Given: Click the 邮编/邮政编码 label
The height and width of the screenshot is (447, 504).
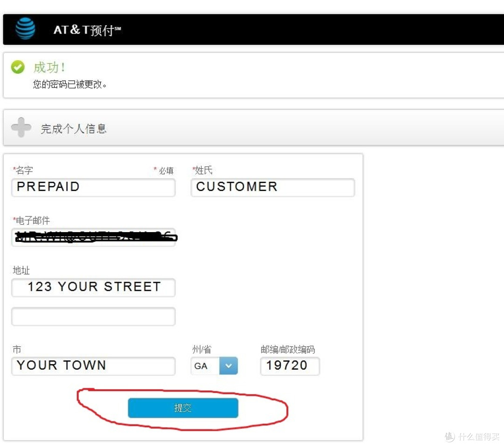Looking at the screenshot, I should 287,349.
